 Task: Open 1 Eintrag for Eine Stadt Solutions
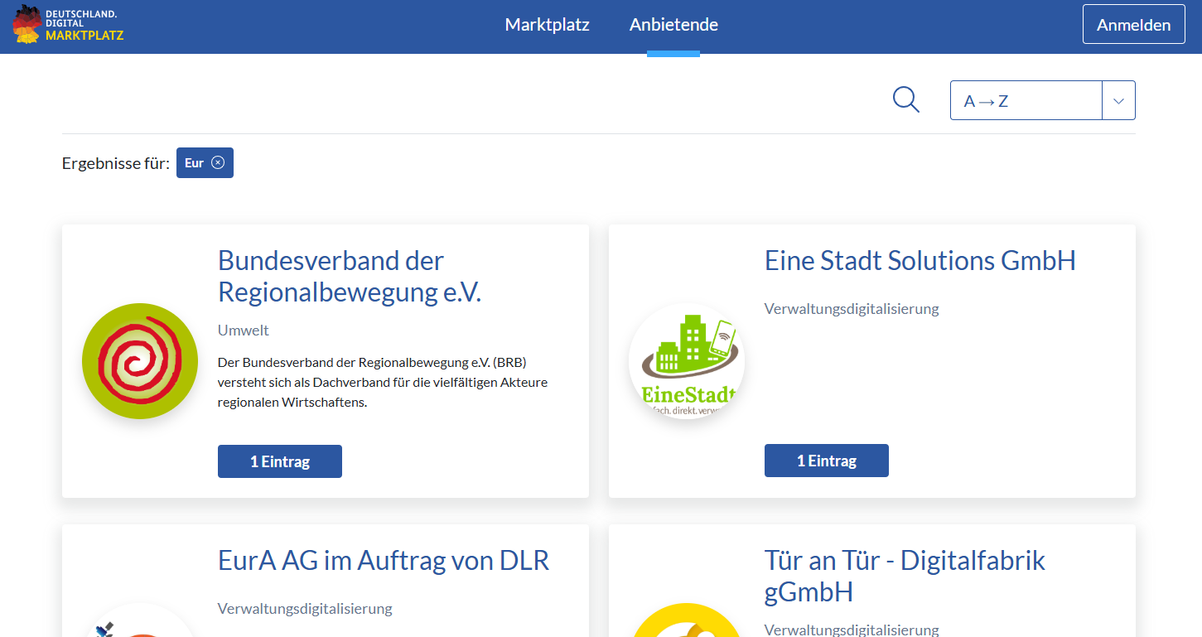click(827, 461)
